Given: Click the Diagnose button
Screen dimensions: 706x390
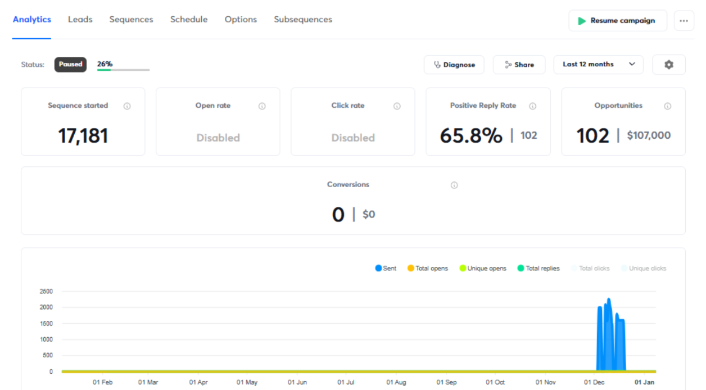Looking at the screenshot, I should [454, 65].
